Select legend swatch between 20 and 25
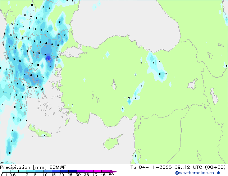The width and height of the screenshot is (228, 176). 64,171
